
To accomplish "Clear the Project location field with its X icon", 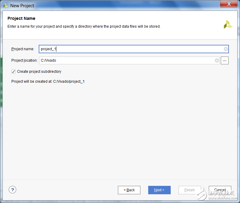I will coord(217,60).
